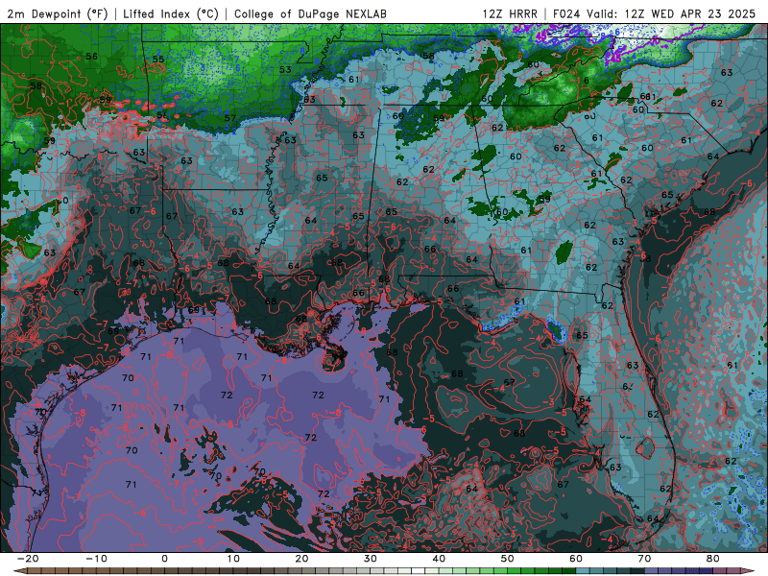Click the "College of DuPage NEXLAB" label
This screenshot has height=576, width=768.
pos(310,13)
